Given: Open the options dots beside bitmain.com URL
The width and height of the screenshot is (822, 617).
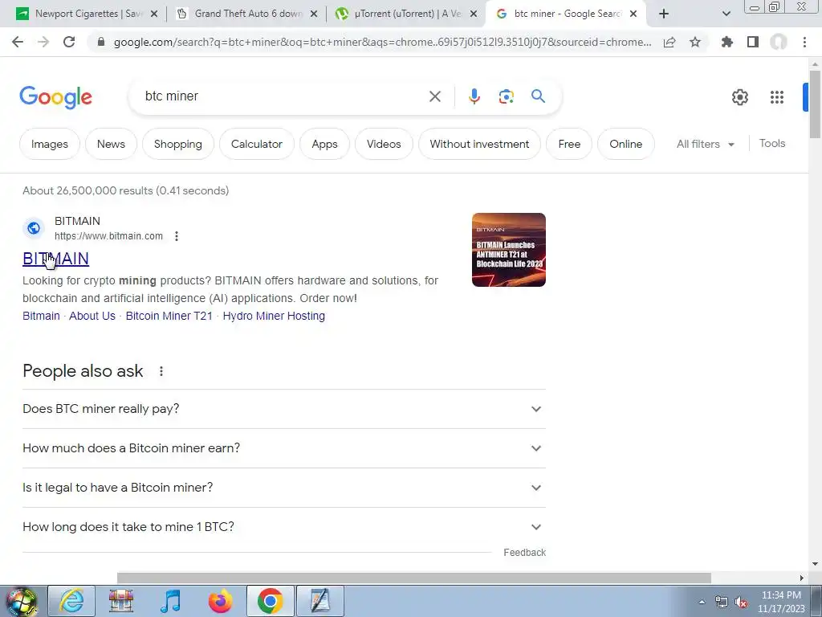Looking at the screenshot, I should (177, 236).
